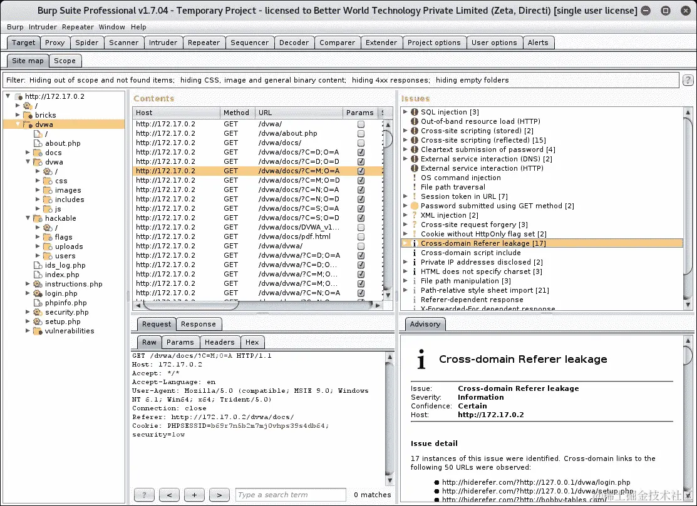Collapse the hackable folder arrow
697x506 pixels.
tap(28, 218)
